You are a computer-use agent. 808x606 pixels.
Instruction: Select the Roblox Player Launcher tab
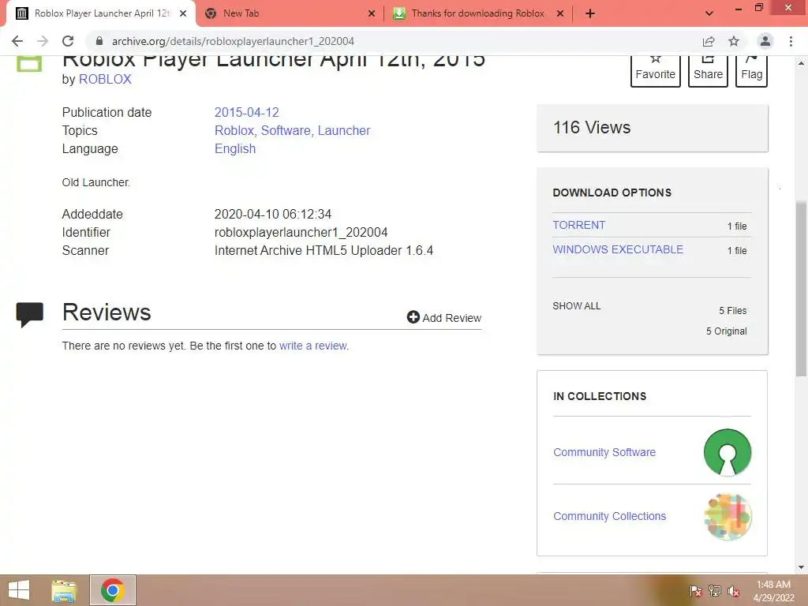(x=102, y=13)
